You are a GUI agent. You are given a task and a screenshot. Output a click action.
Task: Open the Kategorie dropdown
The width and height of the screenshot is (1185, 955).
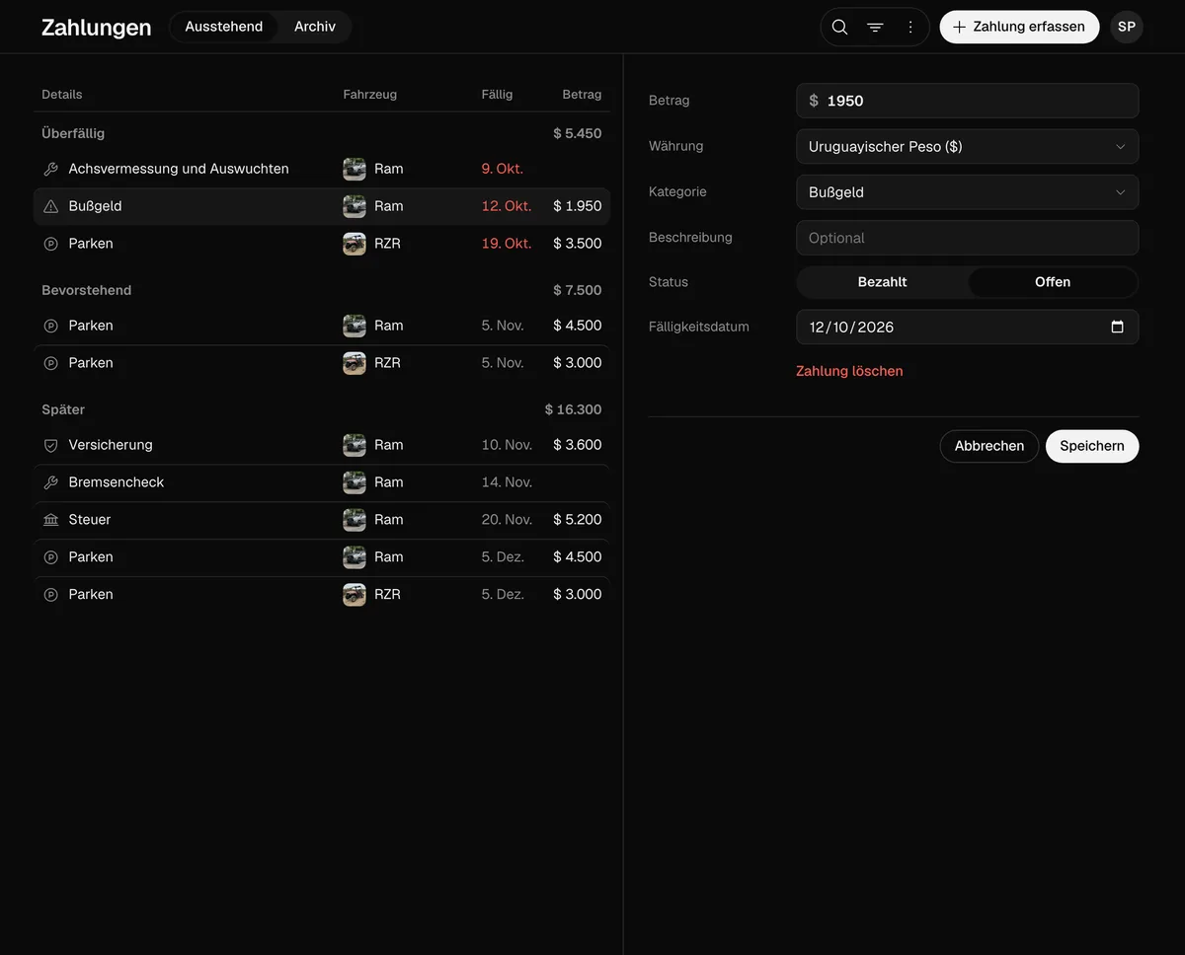point(968,192)
